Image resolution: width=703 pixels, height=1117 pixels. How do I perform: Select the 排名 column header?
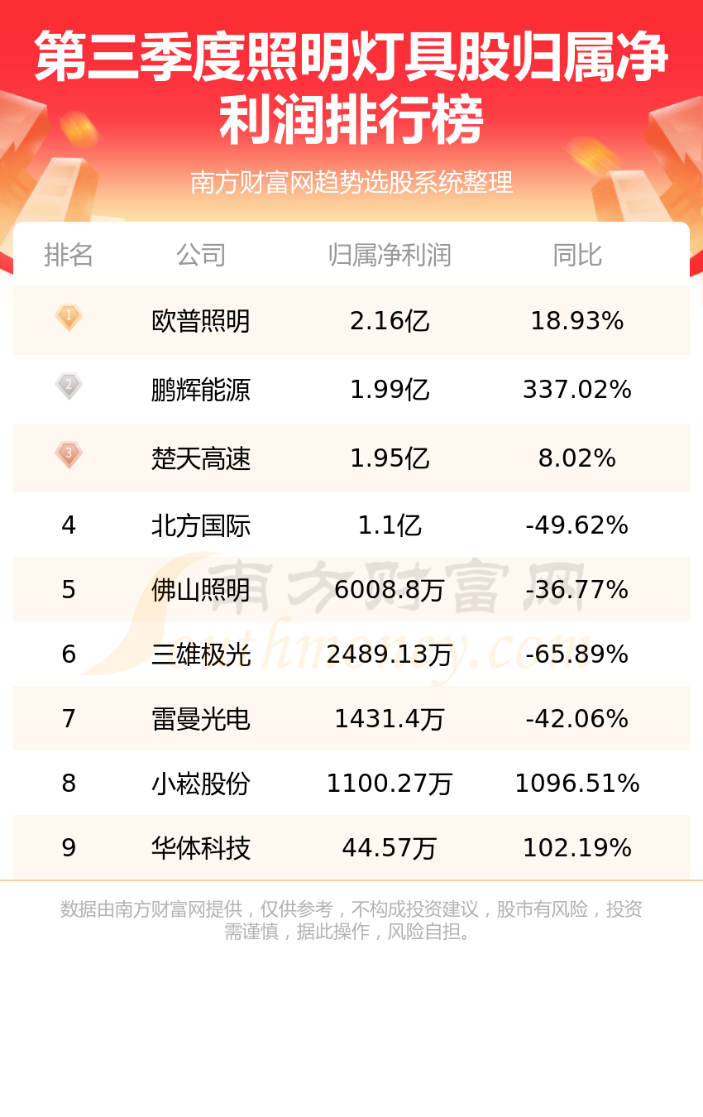click(69, 256)
